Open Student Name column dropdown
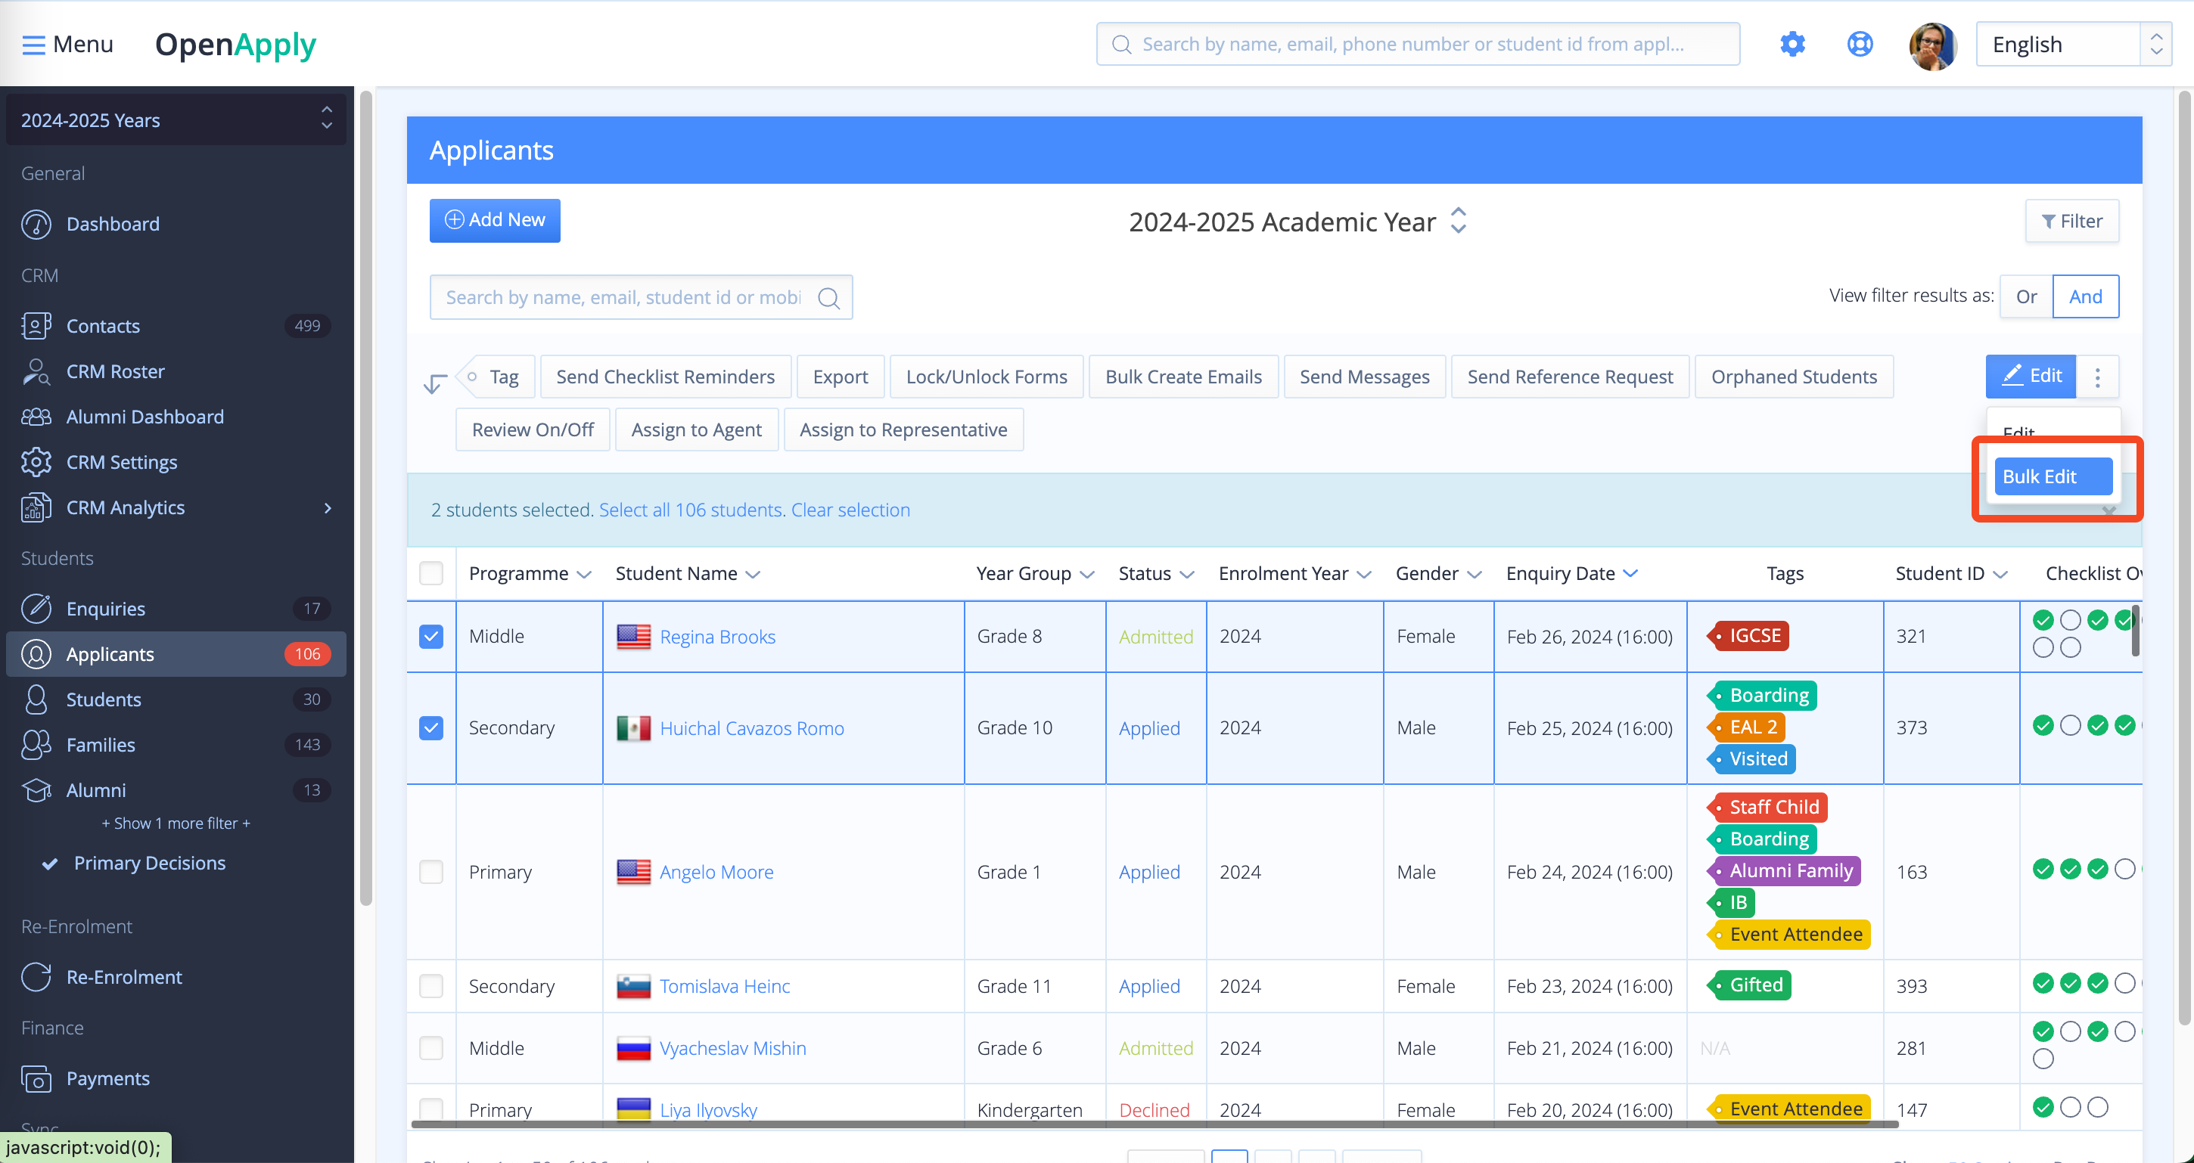 click(x=752, y=575)
